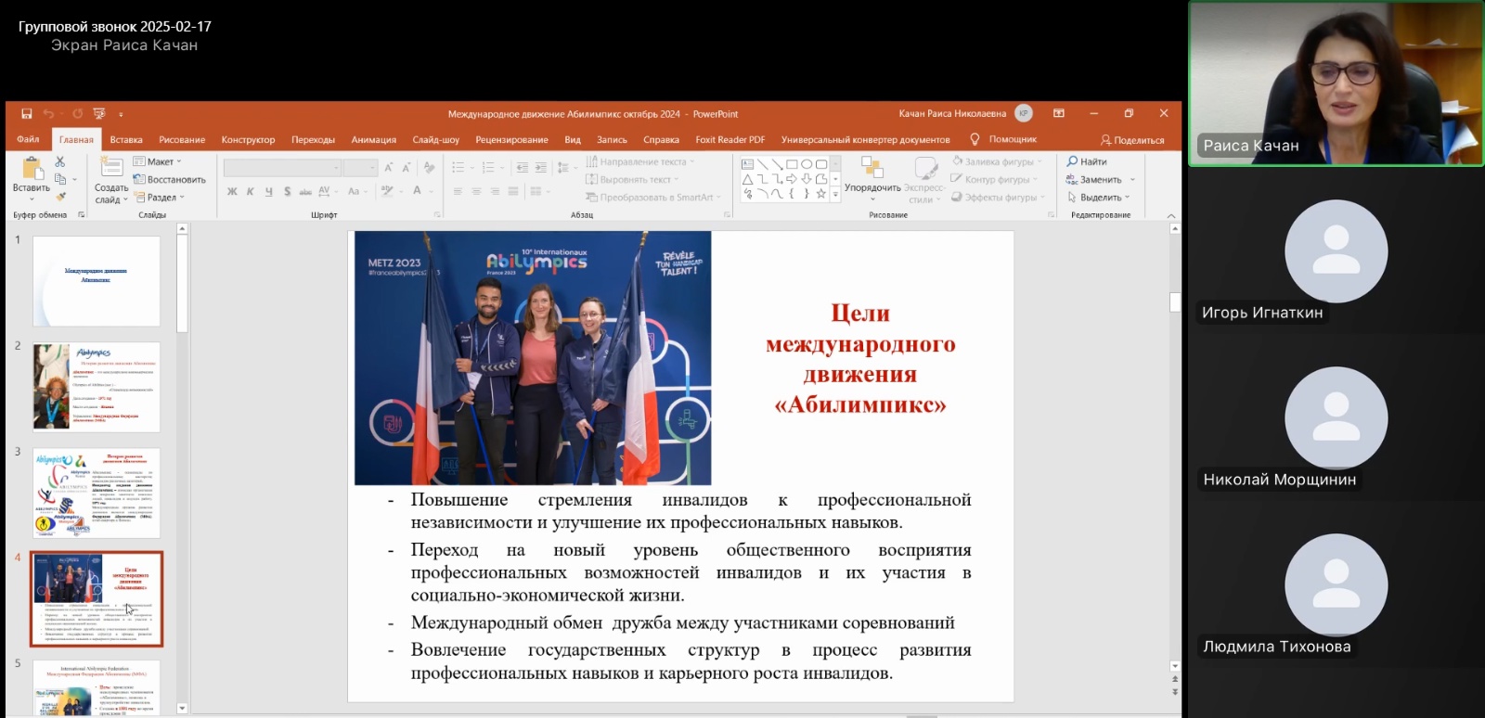Screen dimensions: 1485x718
Task: Expand the Заменить dropdown arrow
Action: tap(1132, 179)
